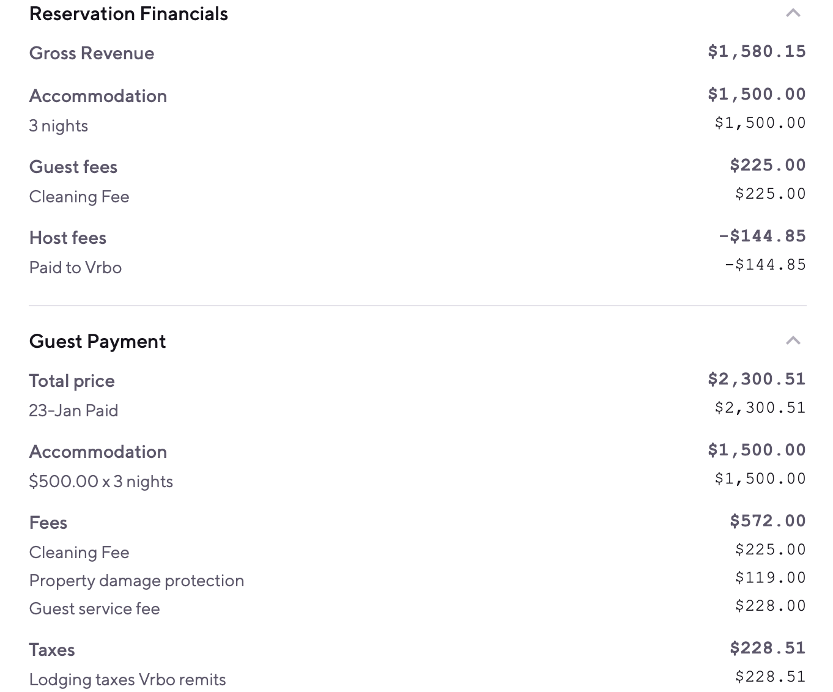Click the Guest Payment heading

97,342
